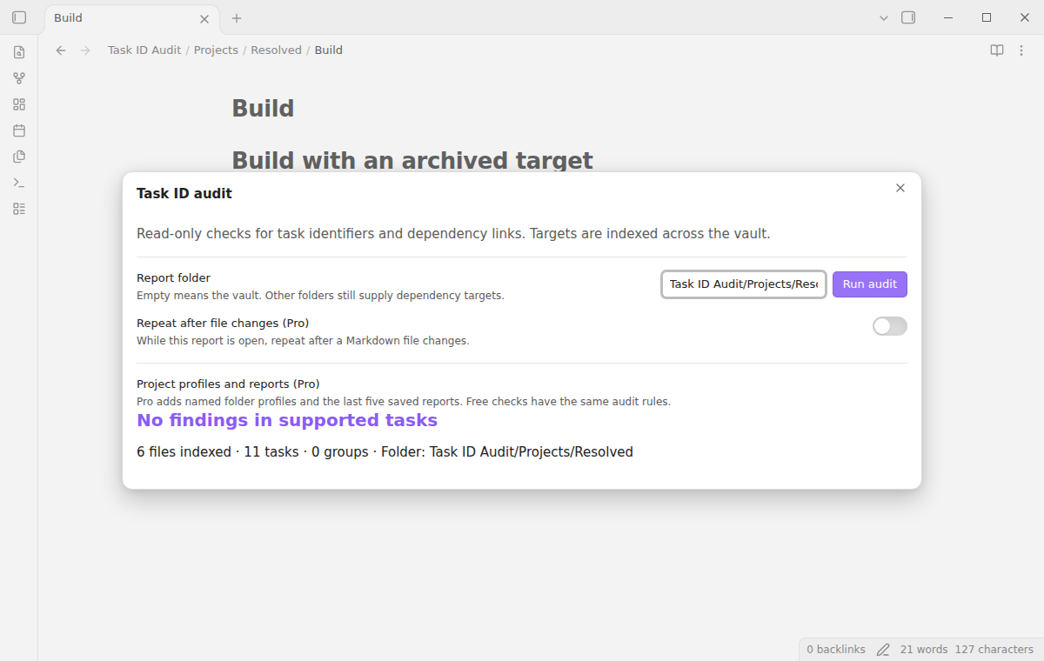1044x661 pixels.
Task: Click the 21 words status entry
Action: (924, 650)
